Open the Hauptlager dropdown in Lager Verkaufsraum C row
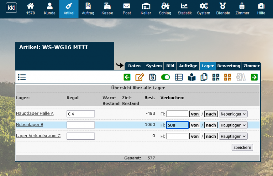 (x=233, y=136)
